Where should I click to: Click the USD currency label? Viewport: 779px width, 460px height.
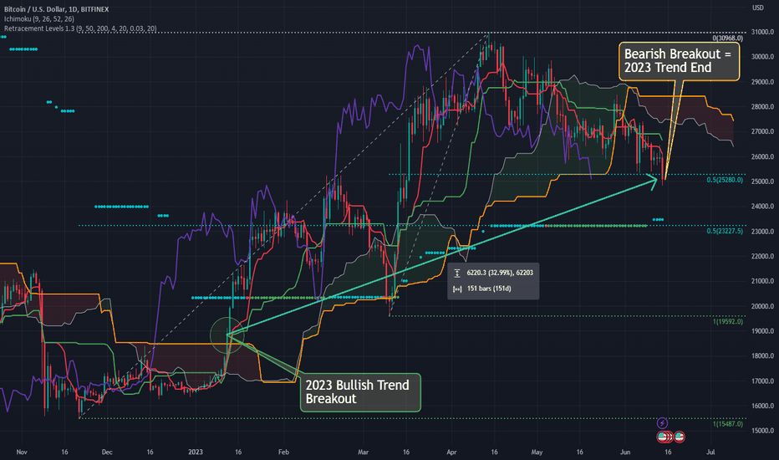click(x=757, y=8)
